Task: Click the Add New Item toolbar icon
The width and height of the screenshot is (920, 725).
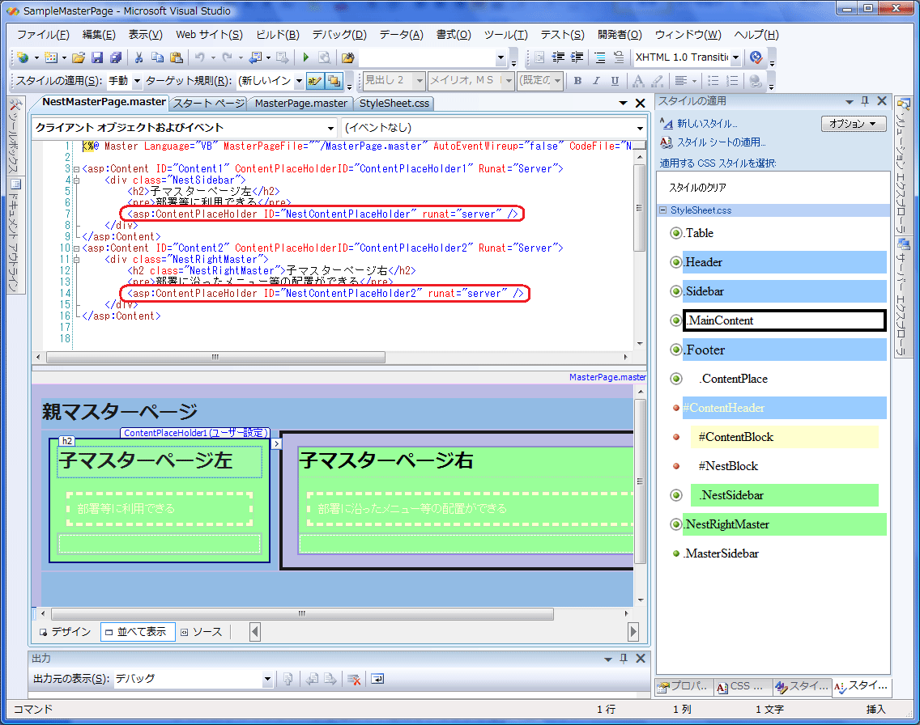Action: pyautogui.click(x=51, y=57)
